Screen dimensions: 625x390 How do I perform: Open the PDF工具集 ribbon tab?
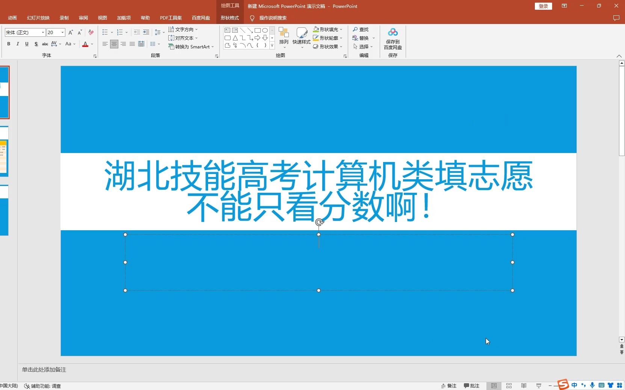click(171, 18)
